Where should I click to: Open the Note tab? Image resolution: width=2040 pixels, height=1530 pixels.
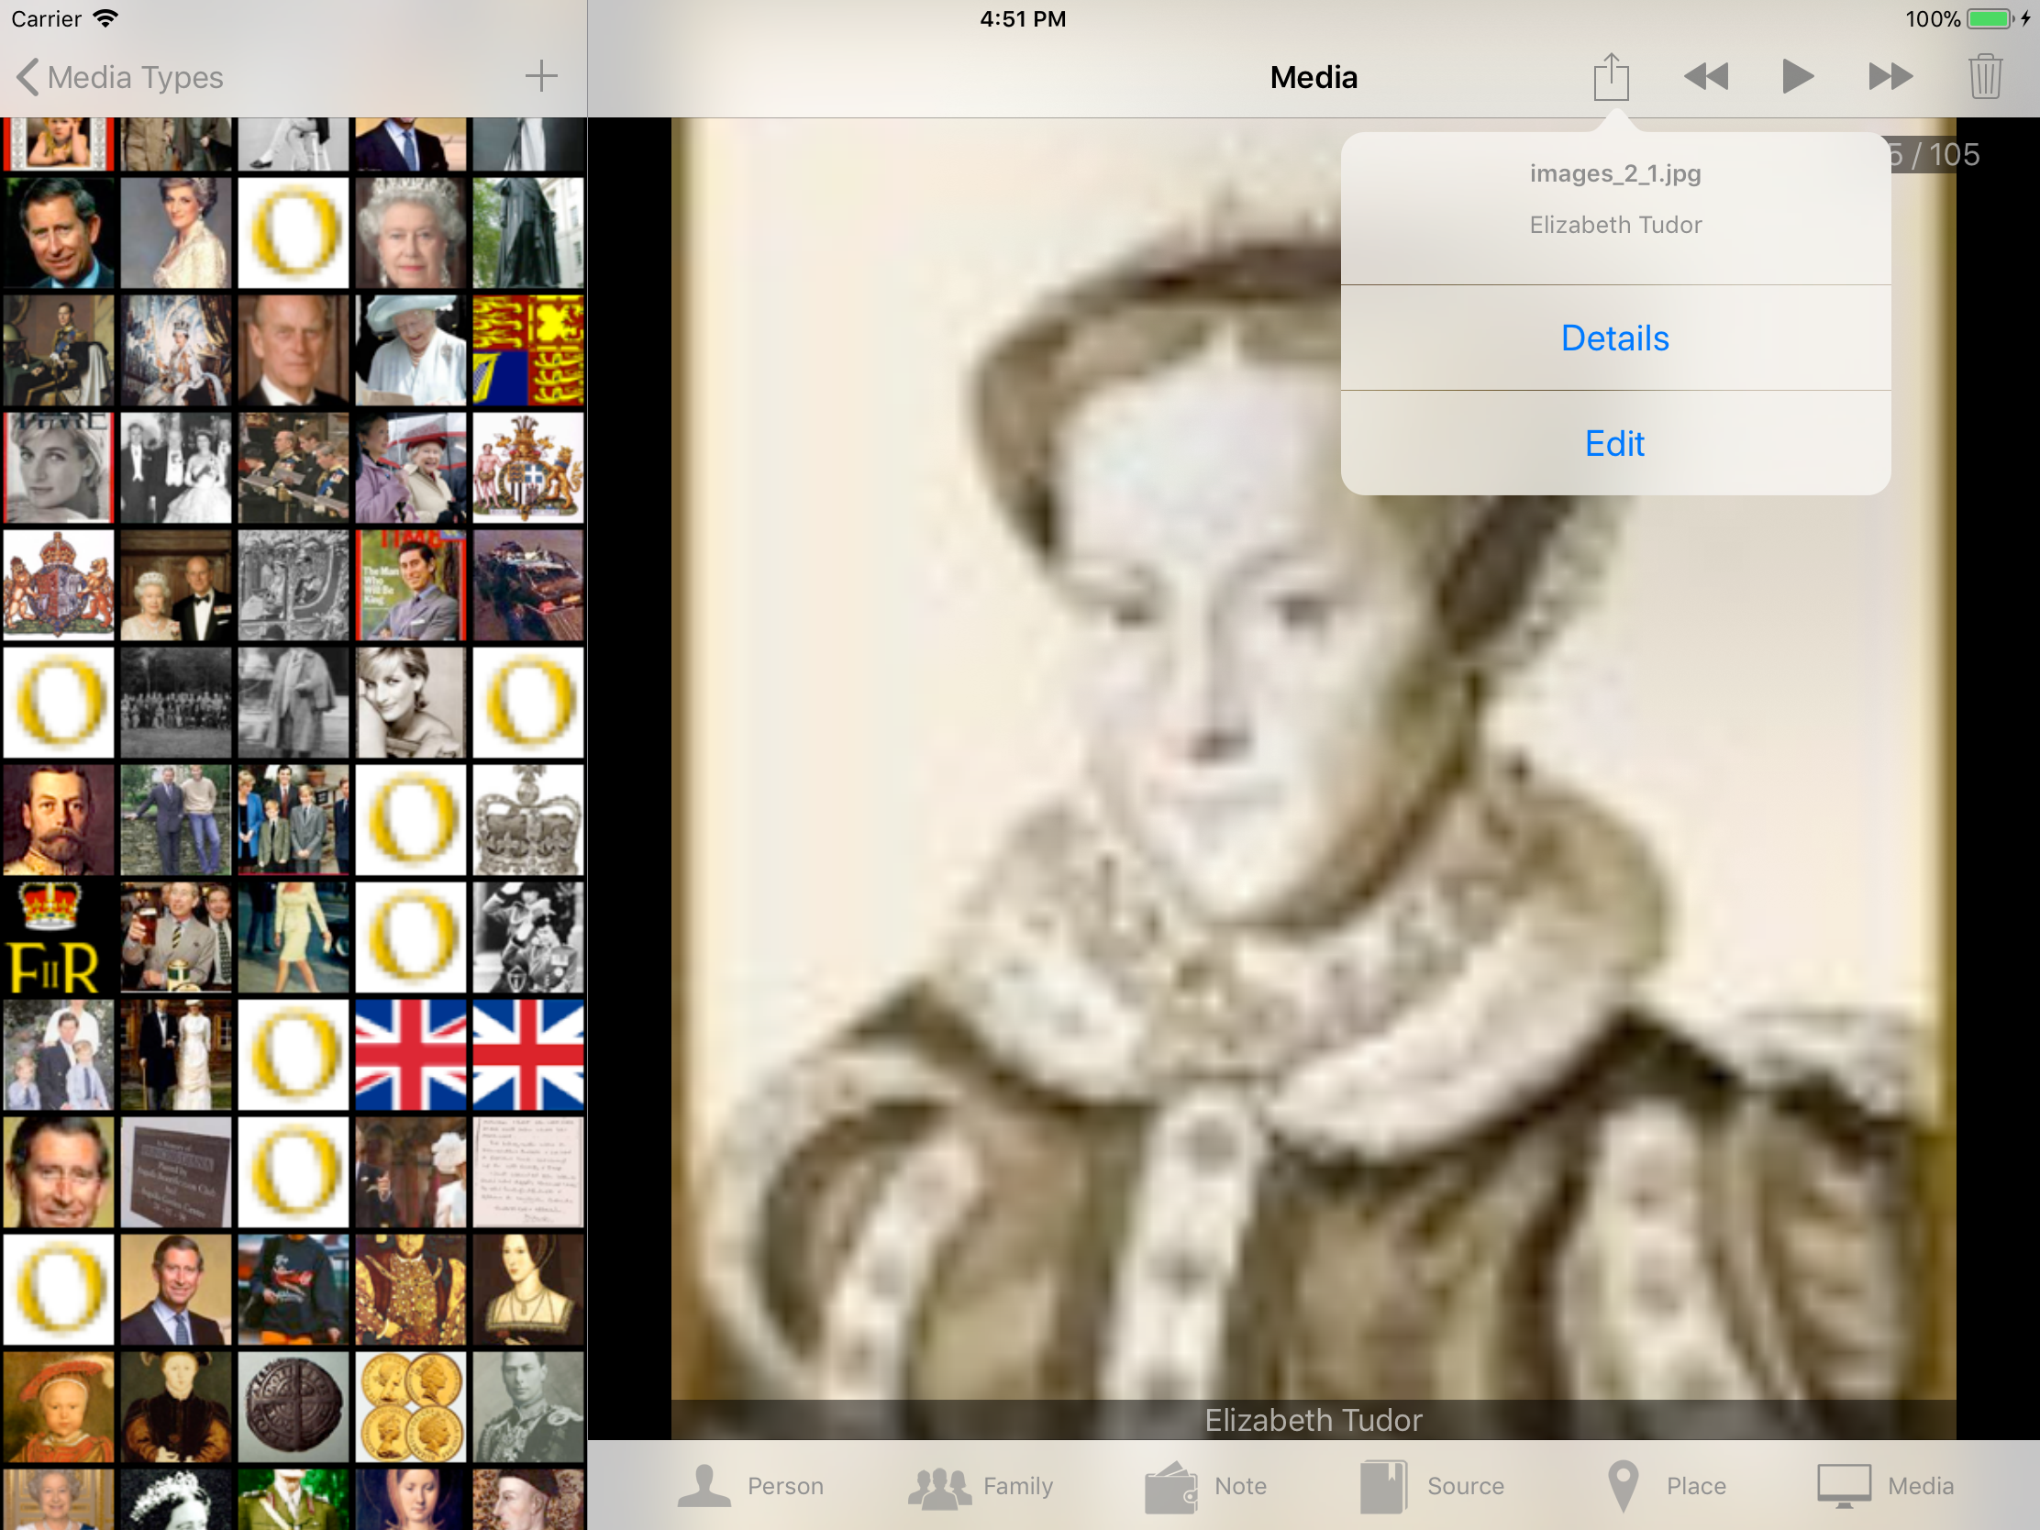coord(1206,1486)
